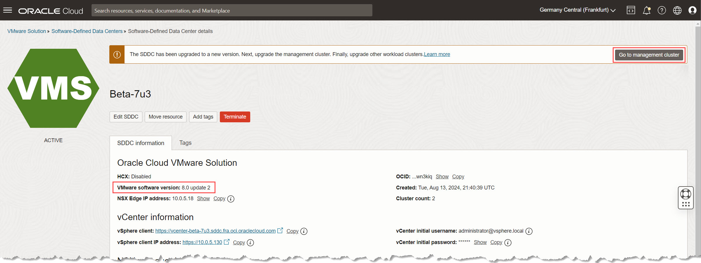Select the SDDC information tab

coord(141,143)
